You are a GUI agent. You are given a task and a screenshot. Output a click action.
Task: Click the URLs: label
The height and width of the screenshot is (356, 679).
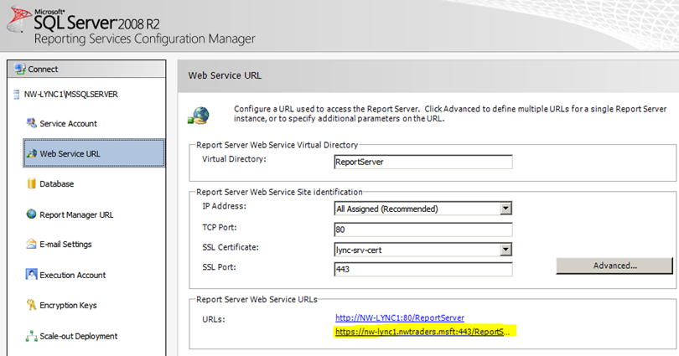point(214,319)
